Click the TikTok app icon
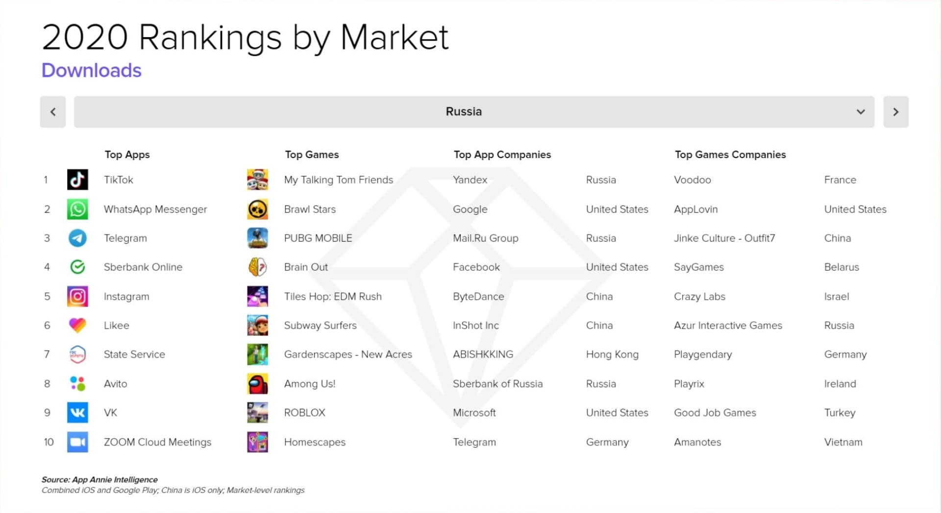This screenshot has height=513, width=941. pos(77,180)
